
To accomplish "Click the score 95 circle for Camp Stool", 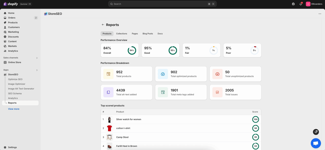I will 255,137.
